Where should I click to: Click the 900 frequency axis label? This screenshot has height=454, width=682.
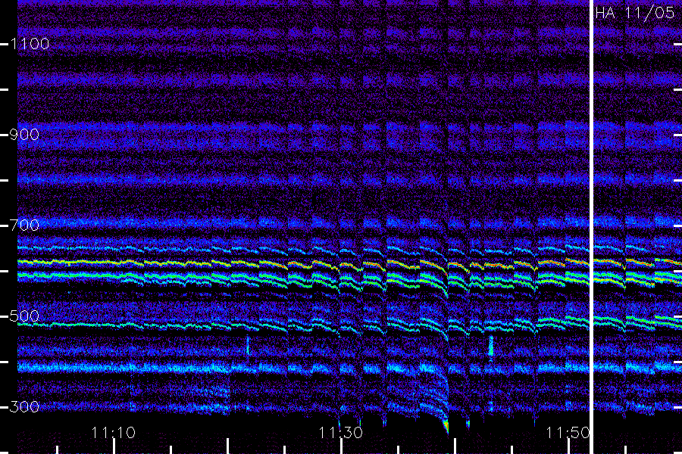point(24,135)
